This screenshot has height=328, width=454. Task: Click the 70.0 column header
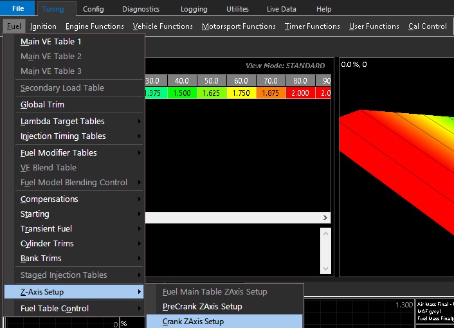[271, 81]
